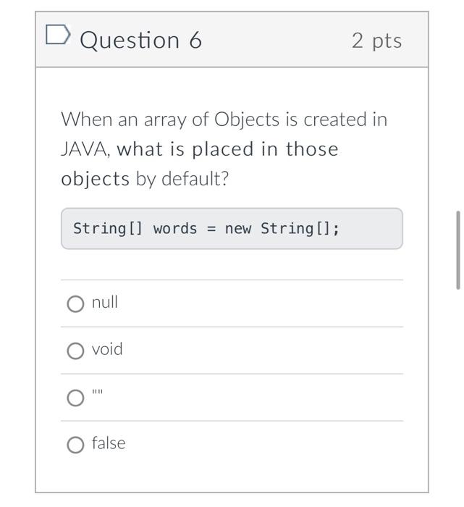Click the gray question header bar
Viewport: 464px width, 507px height.
(x=232, y=39)
